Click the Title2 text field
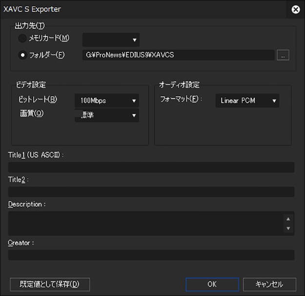 (151, 191)
